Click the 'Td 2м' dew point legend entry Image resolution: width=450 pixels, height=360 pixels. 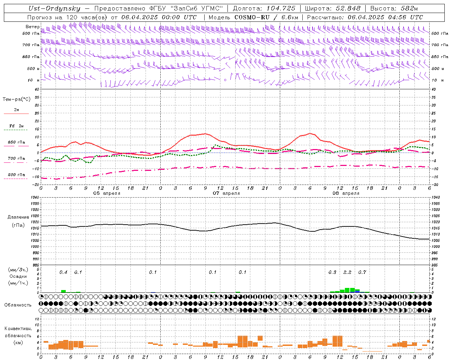click(x=16, y=126)
